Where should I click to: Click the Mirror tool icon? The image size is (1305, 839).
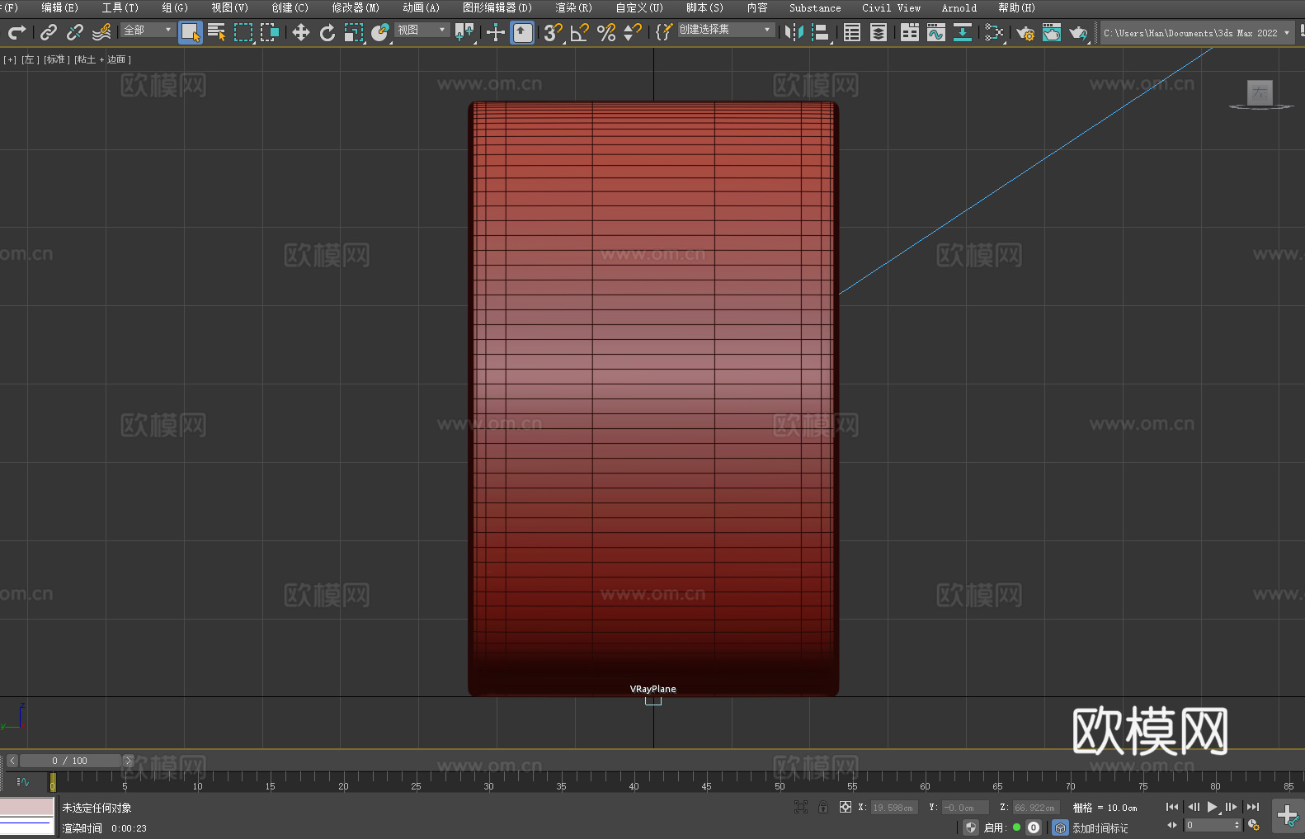(x=794, y=32)
